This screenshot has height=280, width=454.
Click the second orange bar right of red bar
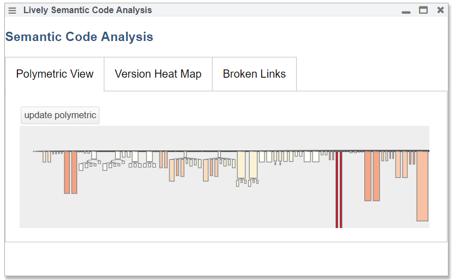click(376, 176)
